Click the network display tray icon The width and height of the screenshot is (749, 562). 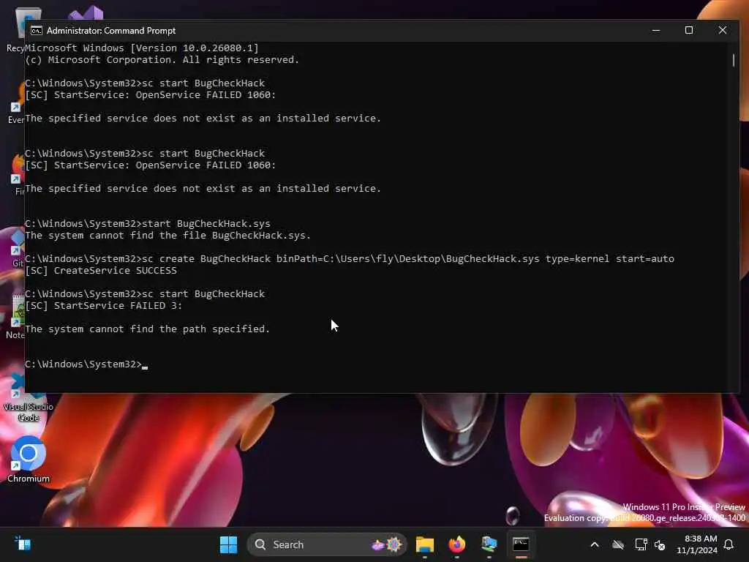click(x=641, y=544)
